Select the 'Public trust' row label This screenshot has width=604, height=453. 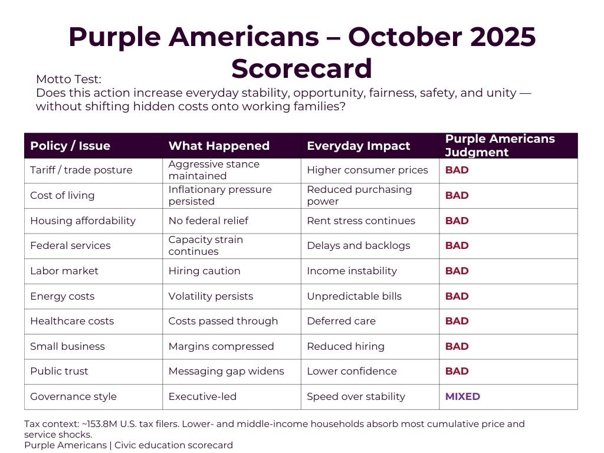[59, 372]
